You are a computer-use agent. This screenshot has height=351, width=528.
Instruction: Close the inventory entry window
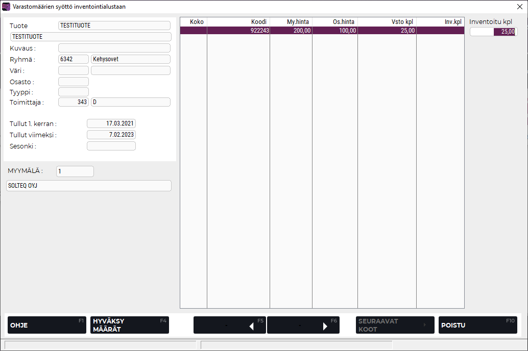[x=519, y=7]
